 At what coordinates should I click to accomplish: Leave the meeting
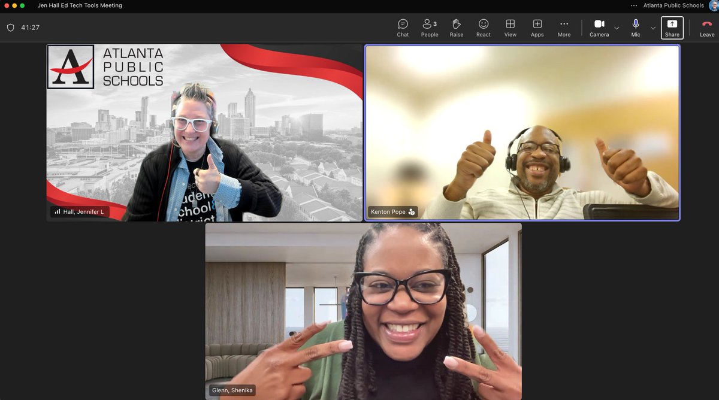pyautogui.click(x=707, y=28)
